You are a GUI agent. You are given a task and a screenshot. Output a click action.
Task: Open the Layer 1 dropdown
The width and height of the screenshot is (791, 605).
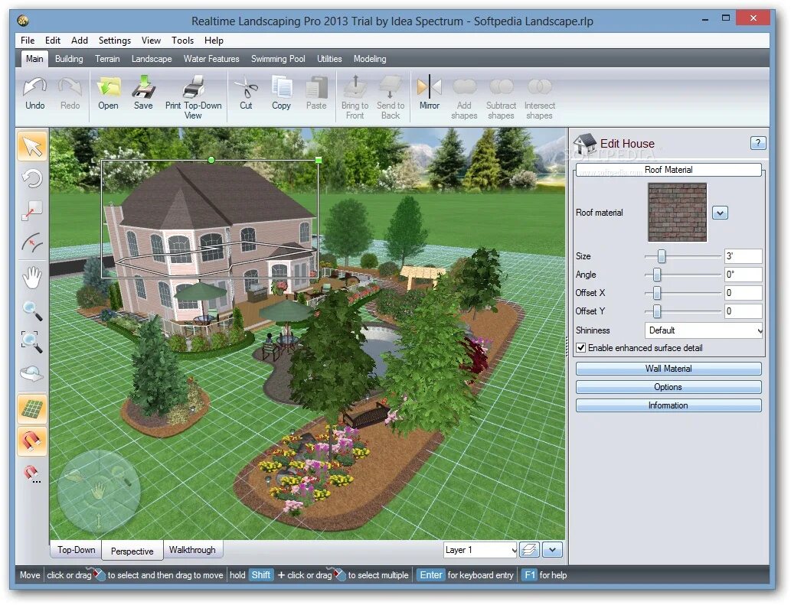[x=480, y=550]
